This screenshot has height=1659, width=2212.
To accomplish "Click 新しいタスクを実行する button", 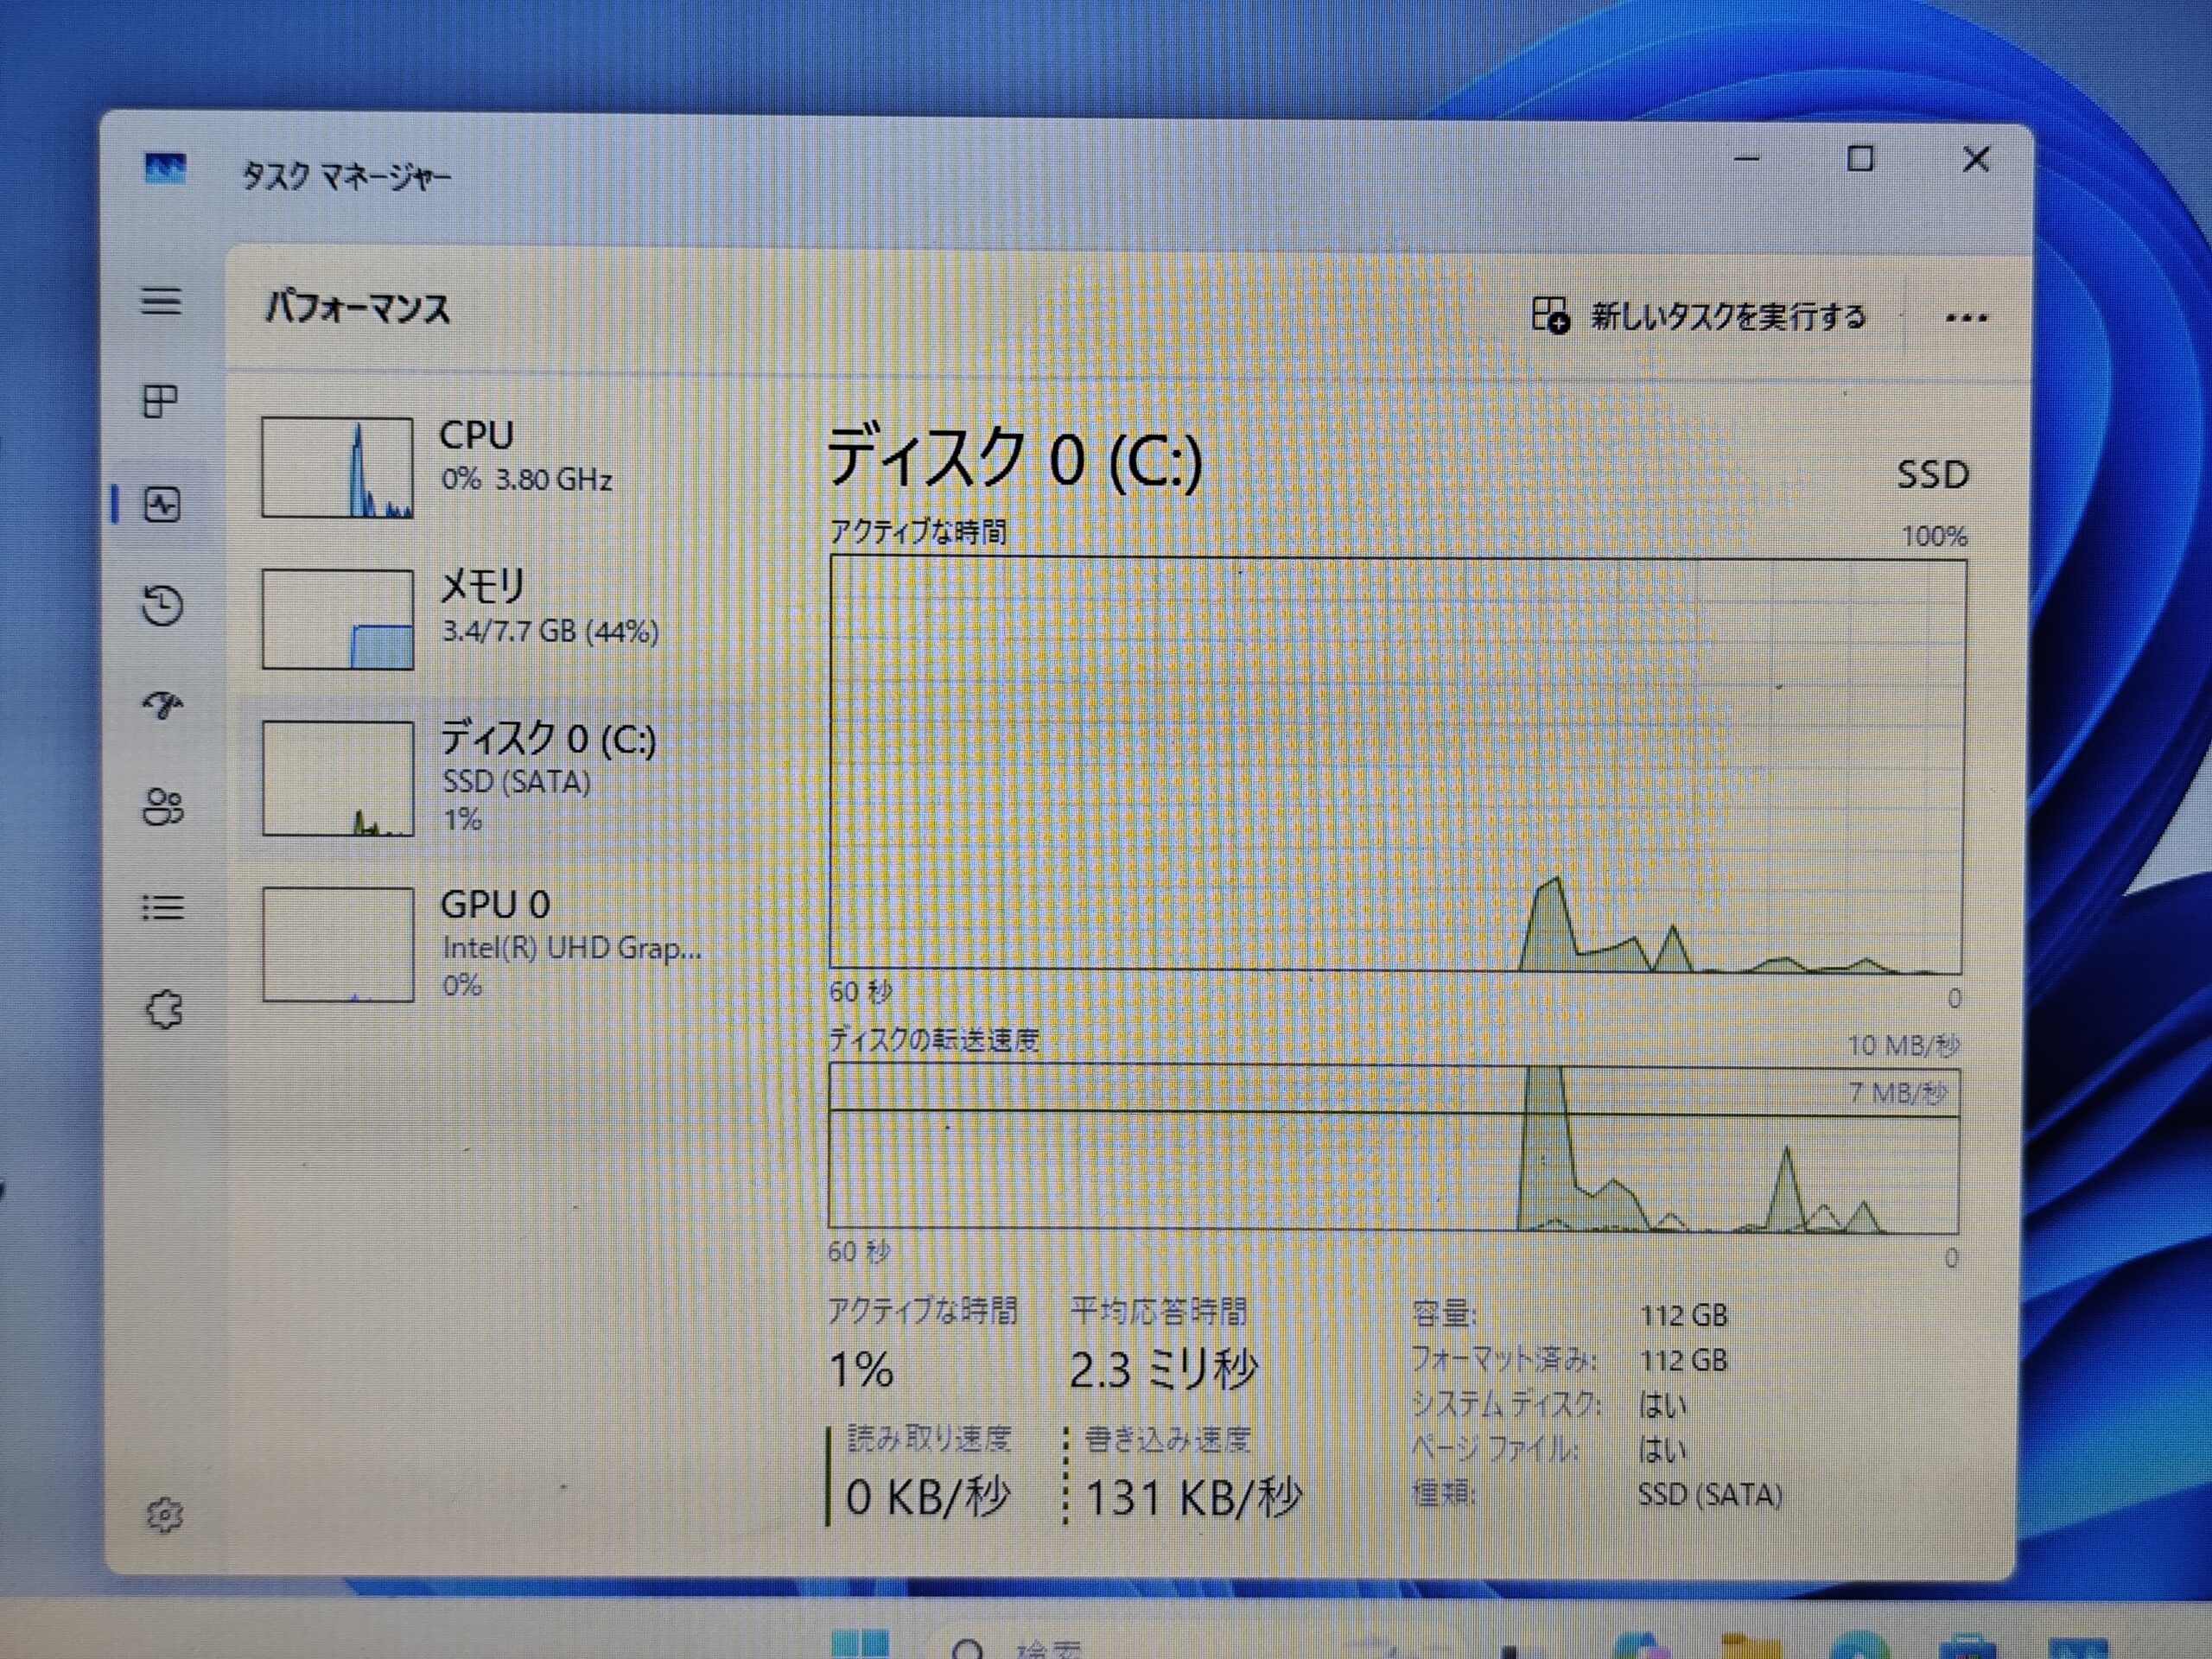I will coord(1700,317).
